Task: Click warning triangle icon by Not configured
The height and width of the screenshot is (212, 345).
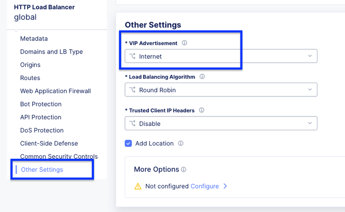Action: (x=138, y=186)
